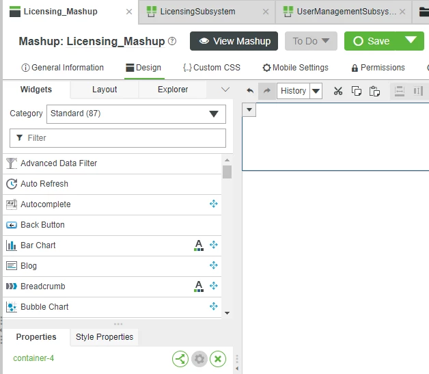Click the horizontal alignment toolbar icon
The width and height of the screenshot is (429, 374).
pyautogui.click(x=400, y=91)
